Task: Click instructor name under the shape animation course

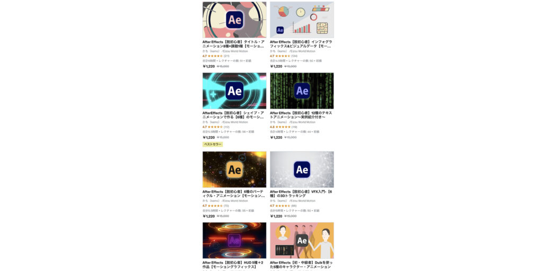Action: pos(225,122)
